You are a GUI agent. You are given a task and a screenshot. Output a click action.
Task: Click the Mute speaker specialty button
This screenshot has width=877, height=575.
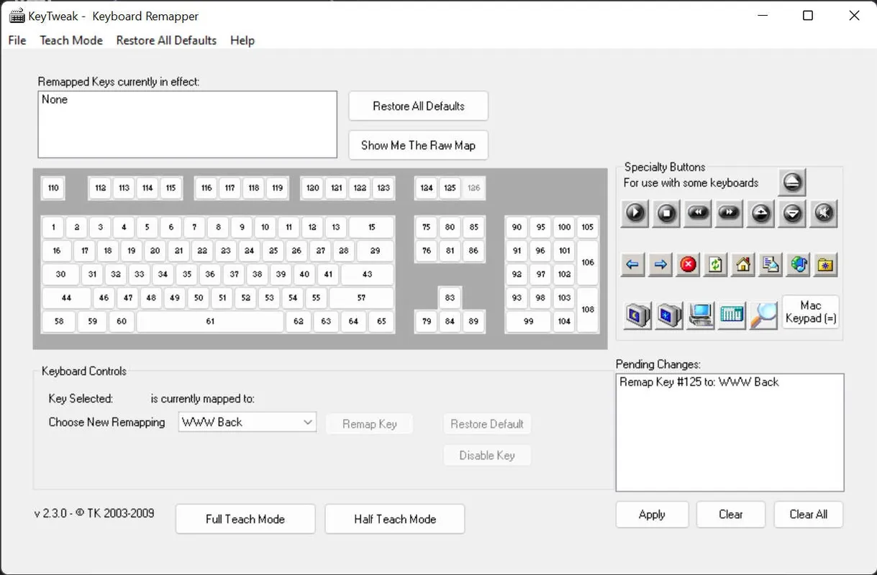[824, 213]
